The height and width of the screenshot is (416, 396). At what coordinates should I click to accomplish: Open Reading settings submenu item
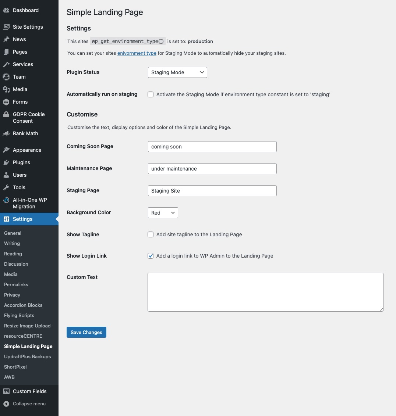(x=13, y=254)
